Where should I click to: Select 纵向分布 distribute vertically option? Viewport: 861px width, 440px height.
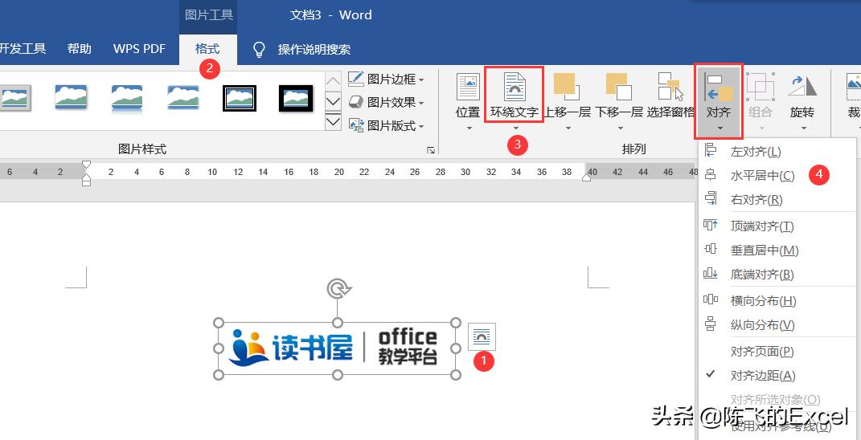point(777,325)
